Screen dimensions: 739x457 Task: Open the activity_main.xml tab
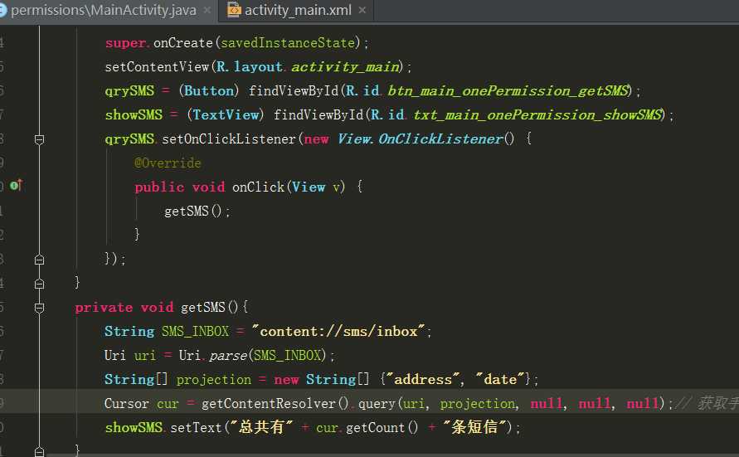coord(298,10)
